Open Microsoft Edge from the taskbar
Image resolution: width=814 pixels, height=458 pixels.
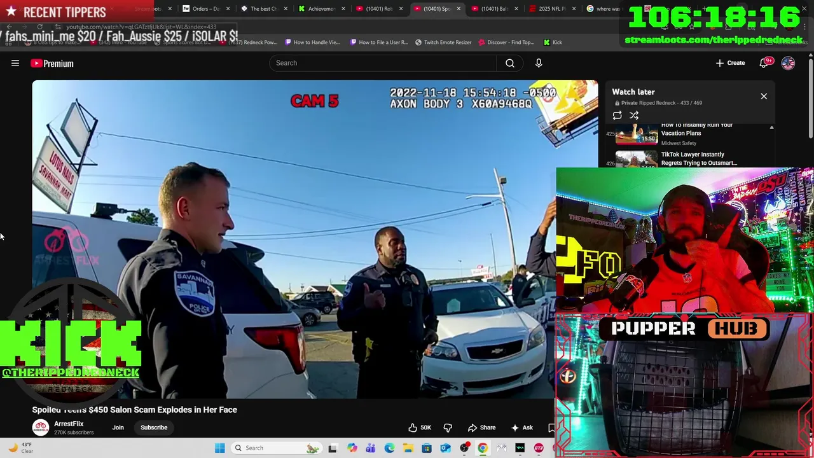(389, 448)
